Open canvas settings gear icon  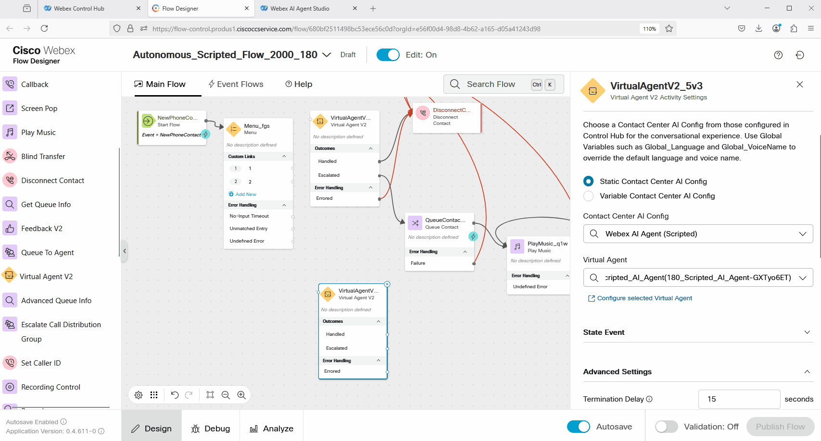pos(139,395)
